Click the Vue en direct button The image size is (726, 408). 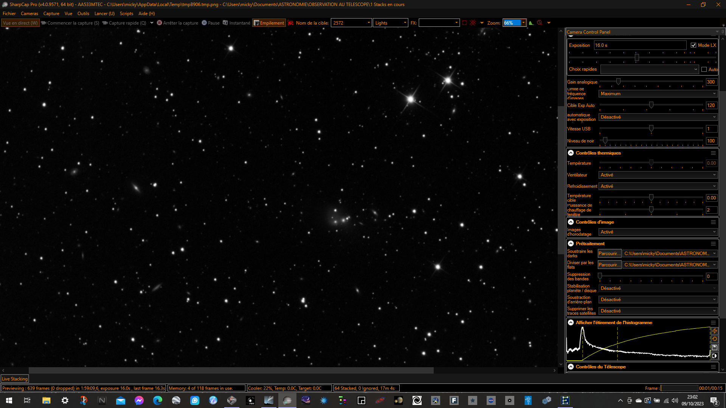tap(20, 23)
